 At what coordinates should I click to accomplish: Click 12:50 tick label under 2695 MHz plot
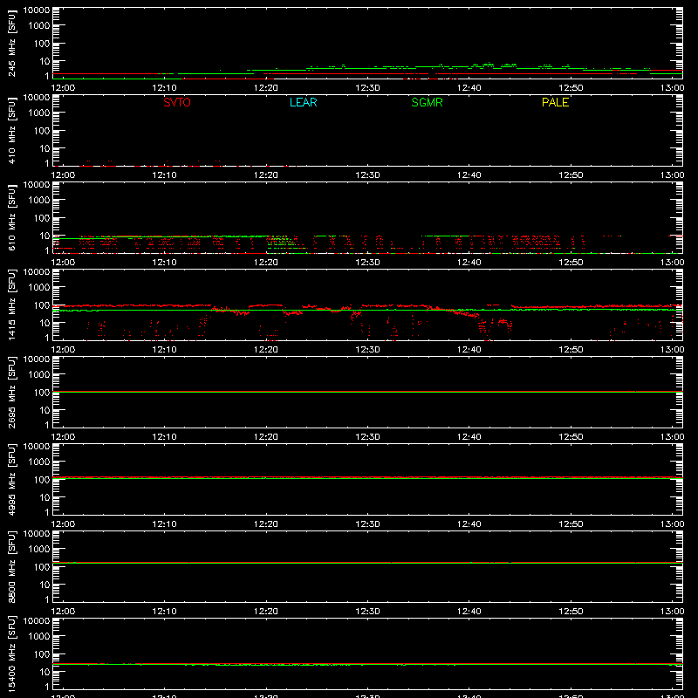coord(571,437)
